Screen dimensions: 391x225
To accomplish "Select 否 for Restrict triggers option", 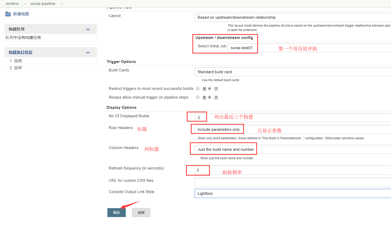I will click(x=210, y=89).
